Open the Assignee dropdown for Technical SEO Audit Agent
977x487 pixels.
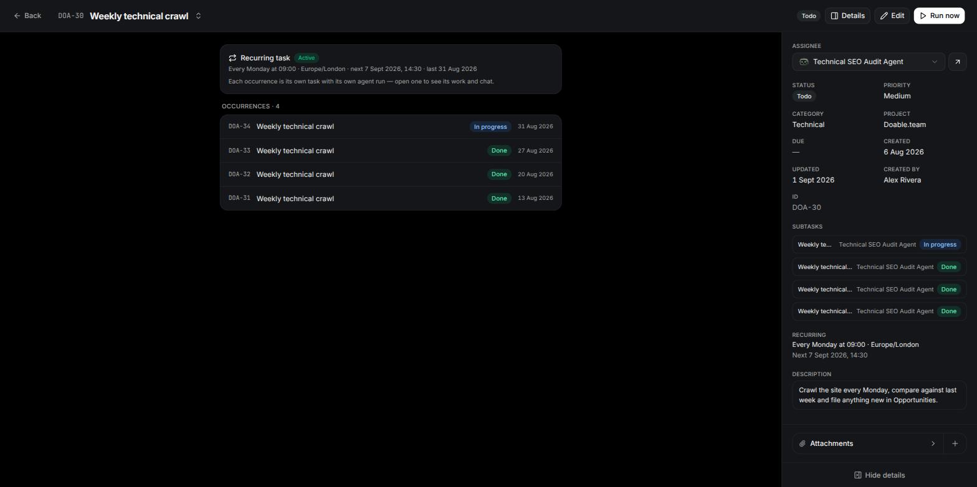(x=869, y=62)
